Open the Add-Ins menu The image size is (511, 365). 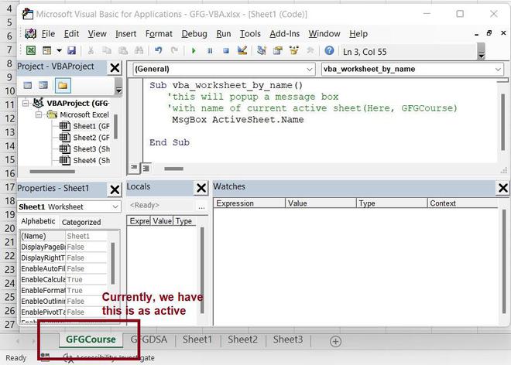coord(284,33)
